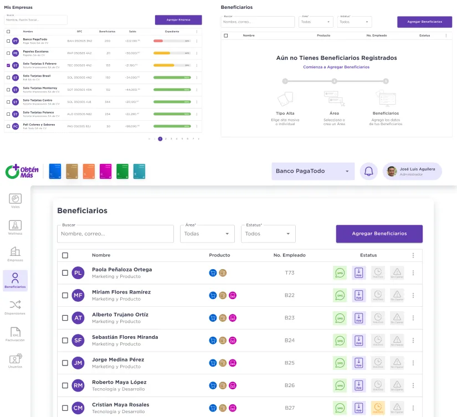The image size is (457, 417).
Task: Toggle select-all checkbox beside Nombre header
Action: click(x=65, y=255)
